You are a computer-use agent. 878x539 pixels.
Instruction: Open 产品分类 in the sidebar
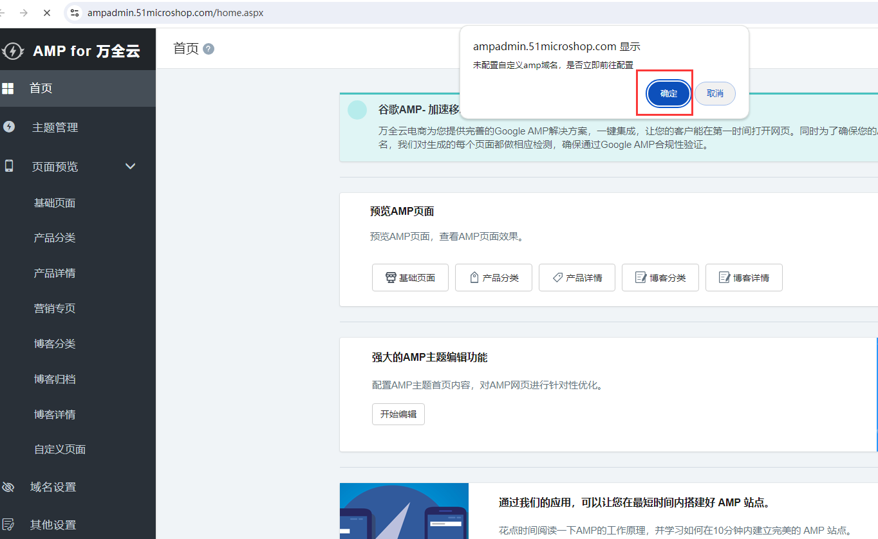55,238
